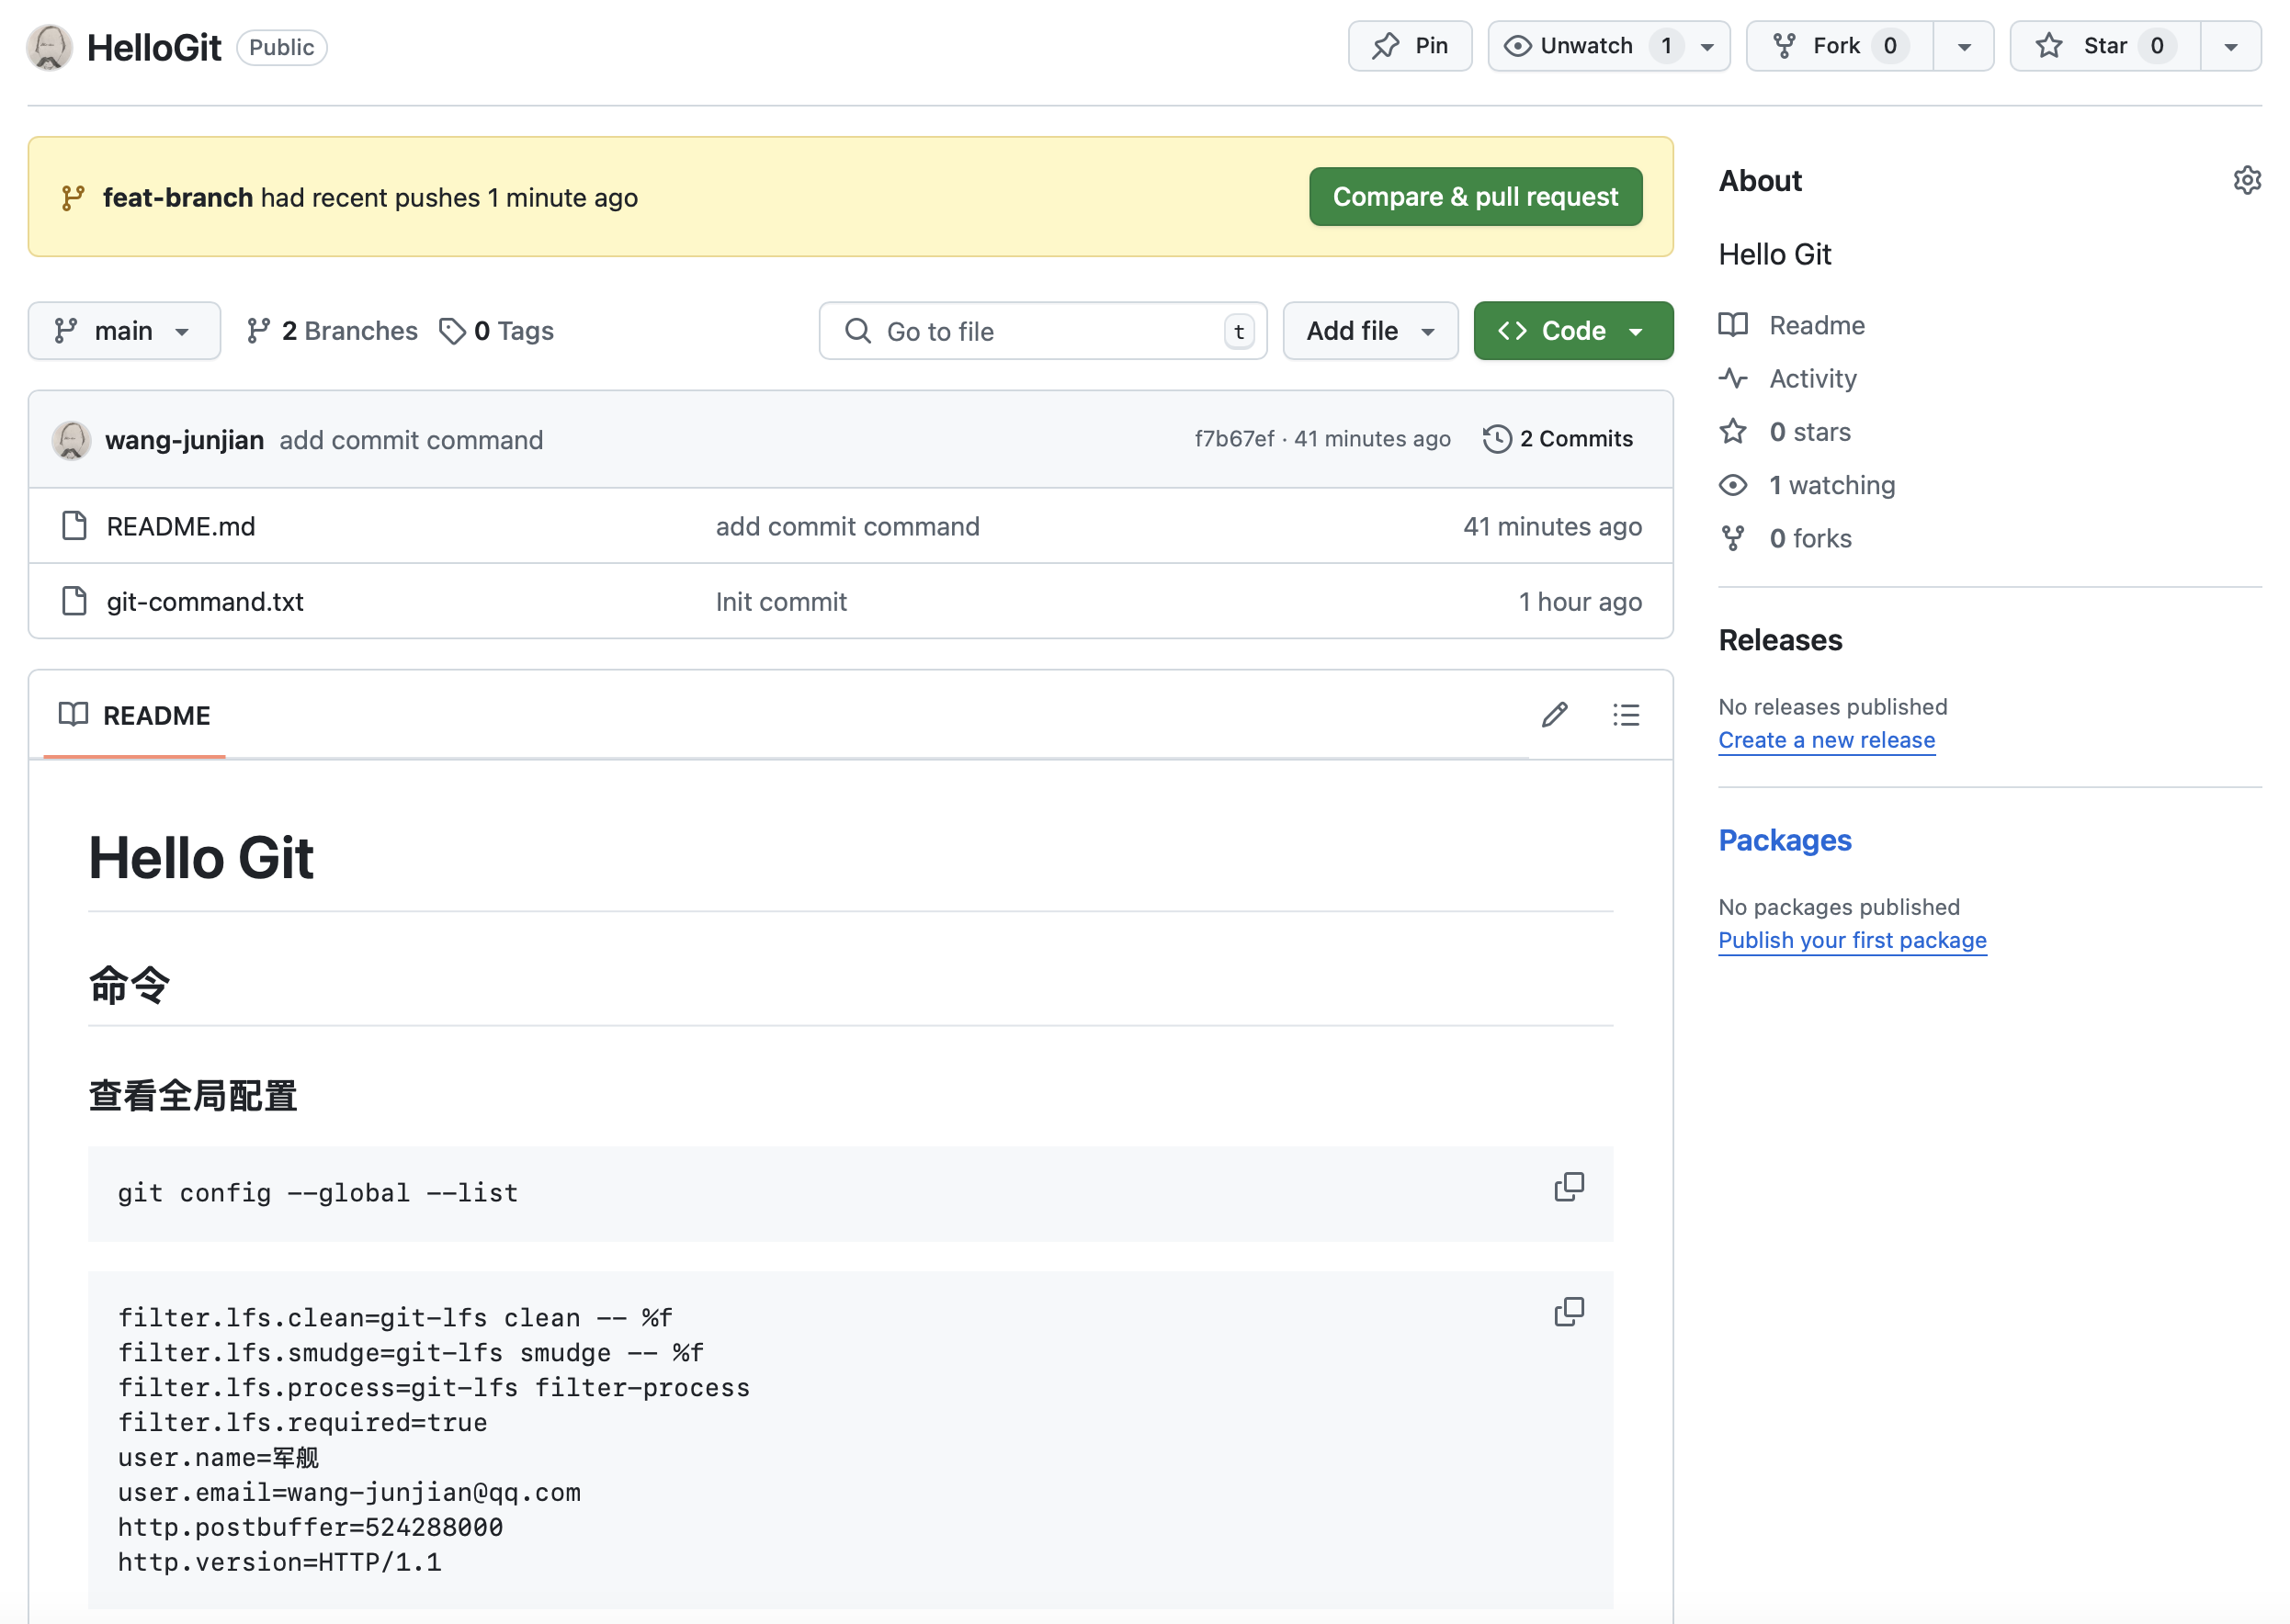This screenshot has height=1624, width=2290.
Task: Expand the main branch selector dropdown
Action: pyautogui.click(x=124, y=331)
